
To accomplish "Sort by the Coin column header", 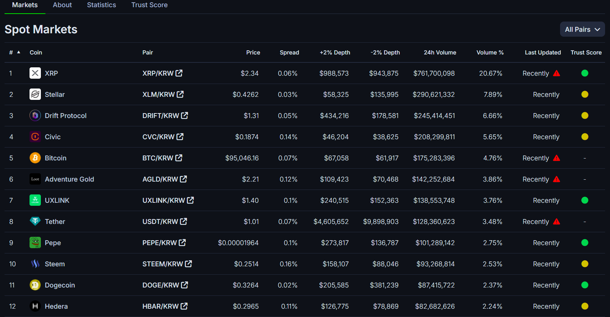I will pyautogui.click(x=36, y=53).
